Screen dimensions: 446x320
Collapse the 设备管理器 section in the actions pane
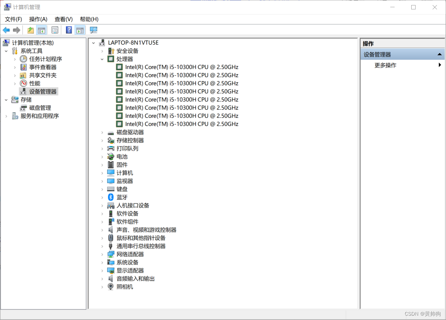click(x=439, y=55)
